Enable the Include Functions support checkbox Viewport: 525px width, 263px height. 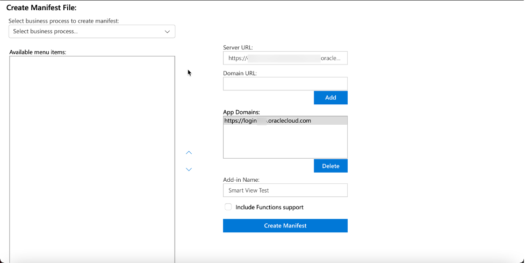point(228,207)
